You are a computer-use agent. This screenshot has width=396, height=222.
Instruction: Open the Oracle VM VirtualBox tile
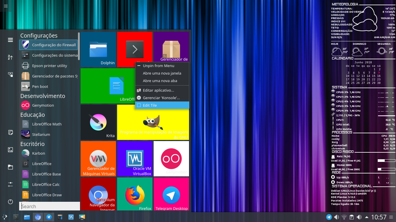(x=135, y=158)
